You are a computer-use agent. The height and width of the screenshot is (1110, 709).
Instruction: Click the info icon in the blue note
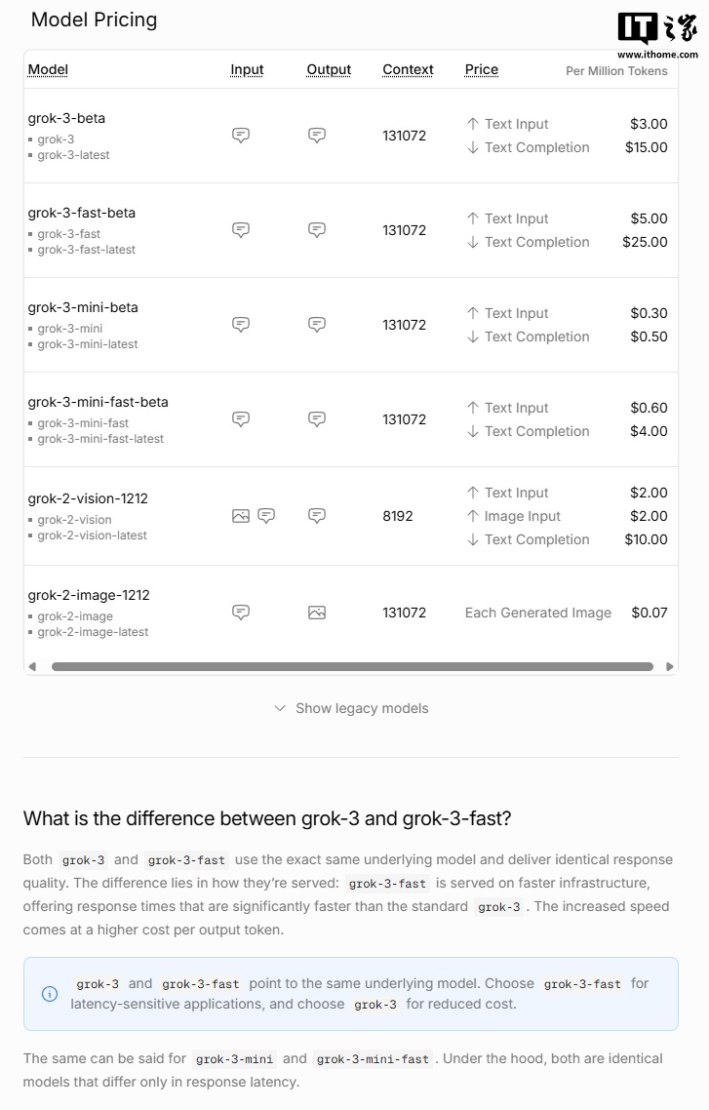50,994
